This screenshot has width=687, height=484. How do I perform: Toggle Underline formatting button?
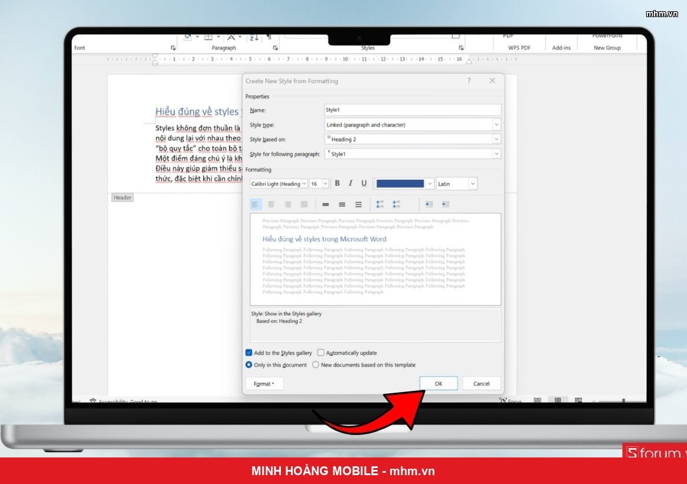point(364,183)
